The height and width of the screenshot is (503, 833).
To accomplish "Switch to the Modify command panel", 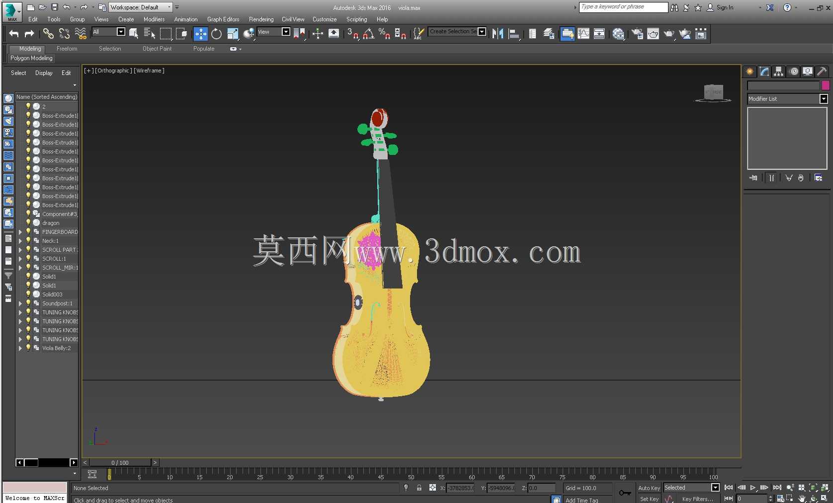I will click(764, 72).
